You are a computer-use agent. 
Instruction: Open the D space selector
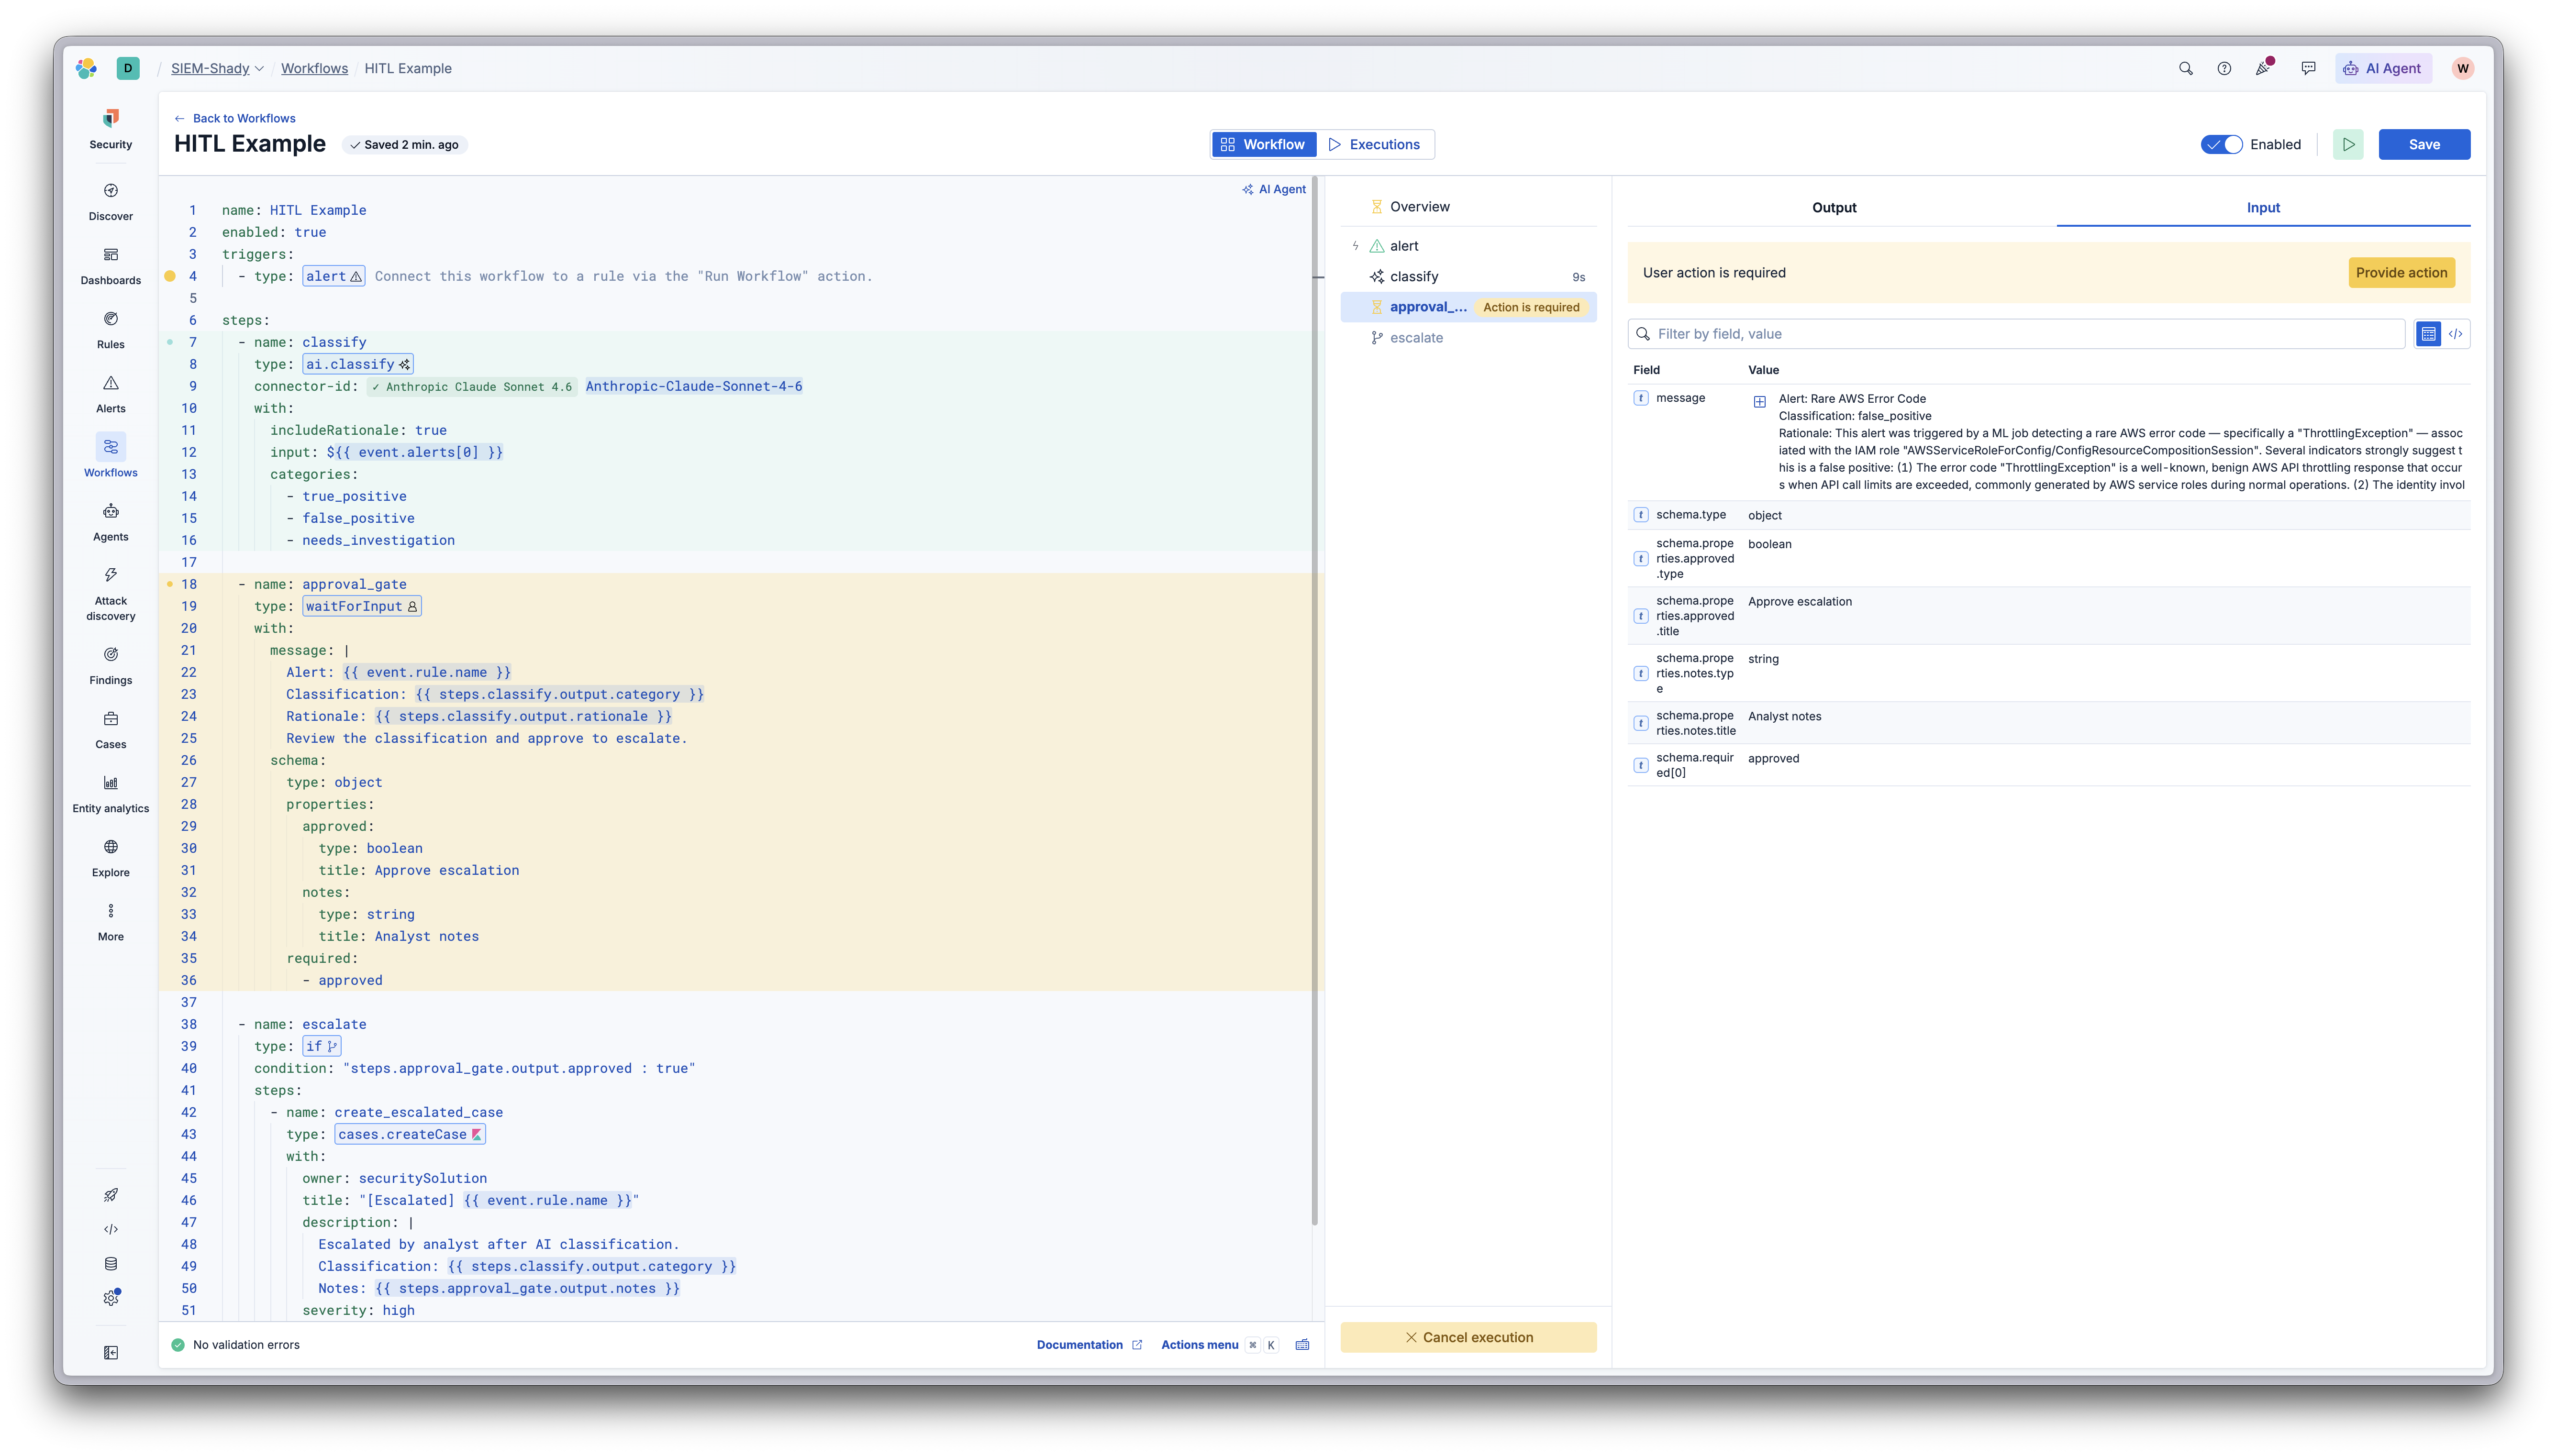point(128,68)
